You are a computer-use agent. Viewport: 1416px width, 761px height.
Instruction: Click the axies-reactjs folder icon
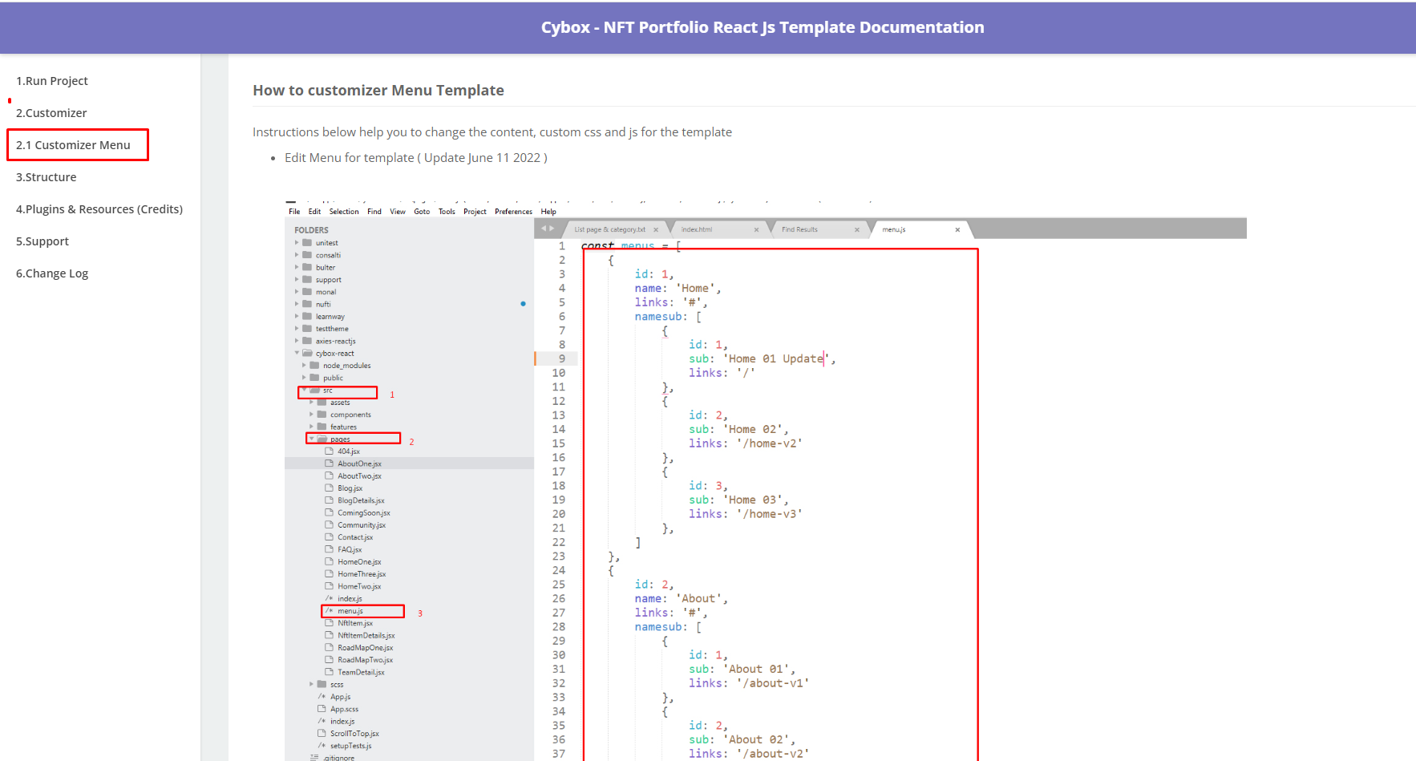(x=307, y=341)
